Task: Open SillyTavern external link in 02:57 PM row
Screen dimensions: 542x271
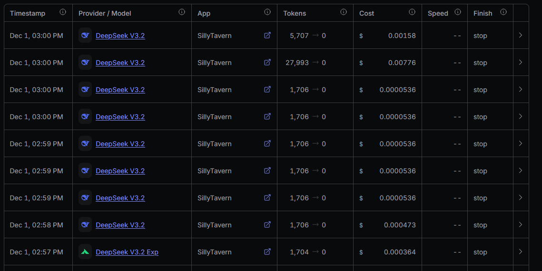Action: click(x=267, y=252)
